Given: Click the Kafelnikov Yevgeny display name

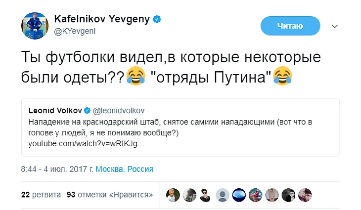Looking at the screenshot, I should (105, 19).
